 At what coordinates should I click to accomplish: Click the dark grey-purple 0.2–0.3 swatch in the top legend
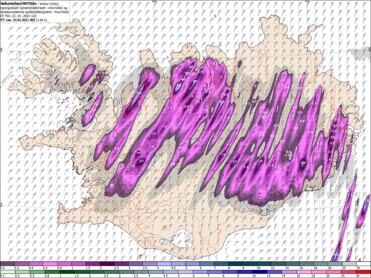[x=7, y=264]
